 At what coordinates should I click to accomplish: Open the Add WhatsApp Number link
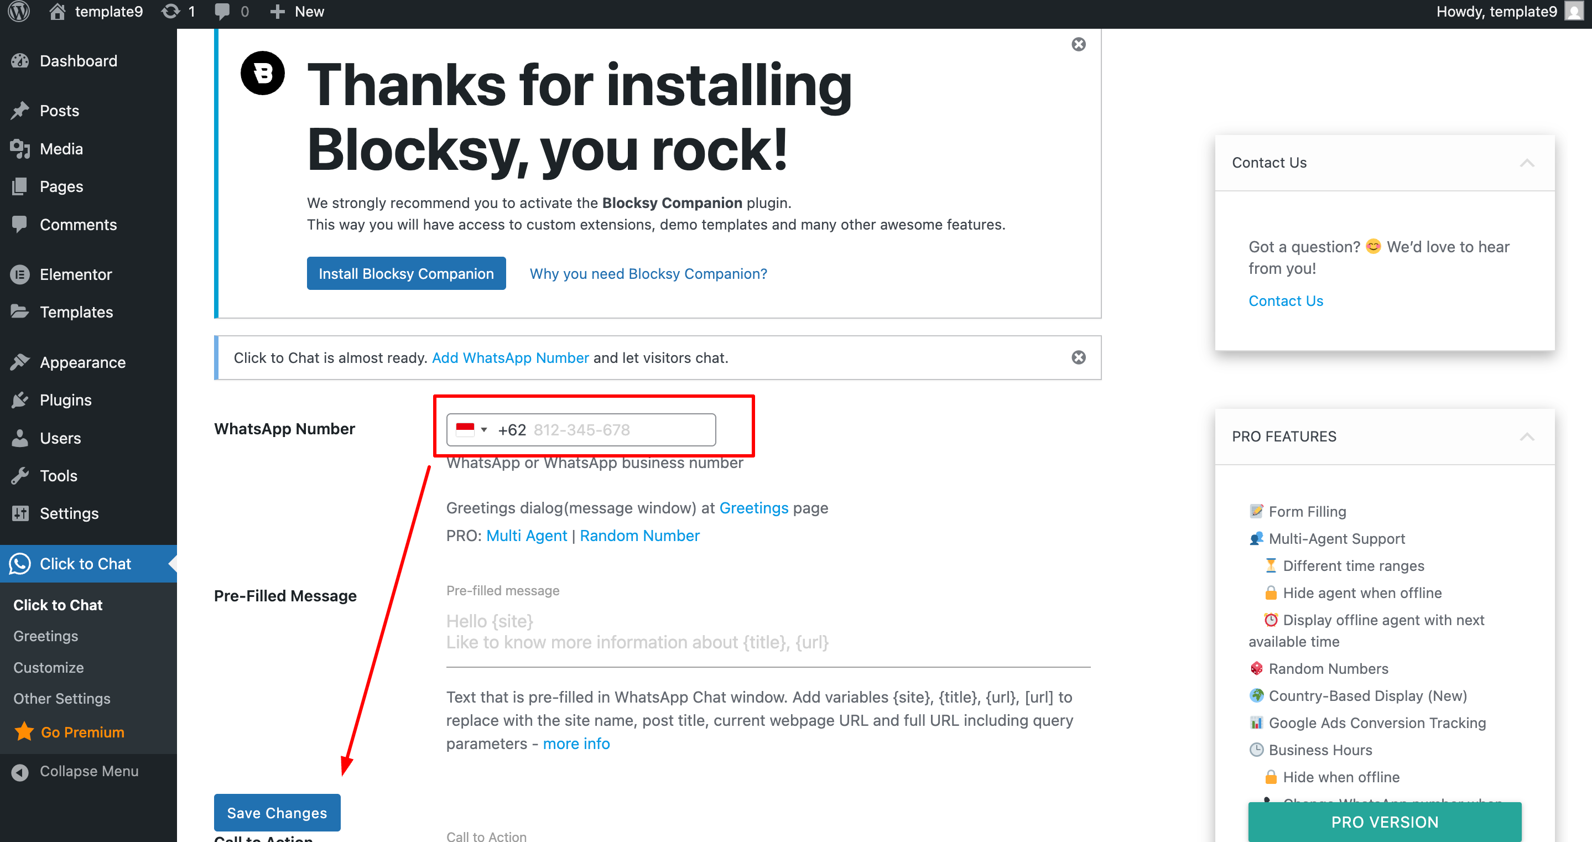click(x=510, y=358)
